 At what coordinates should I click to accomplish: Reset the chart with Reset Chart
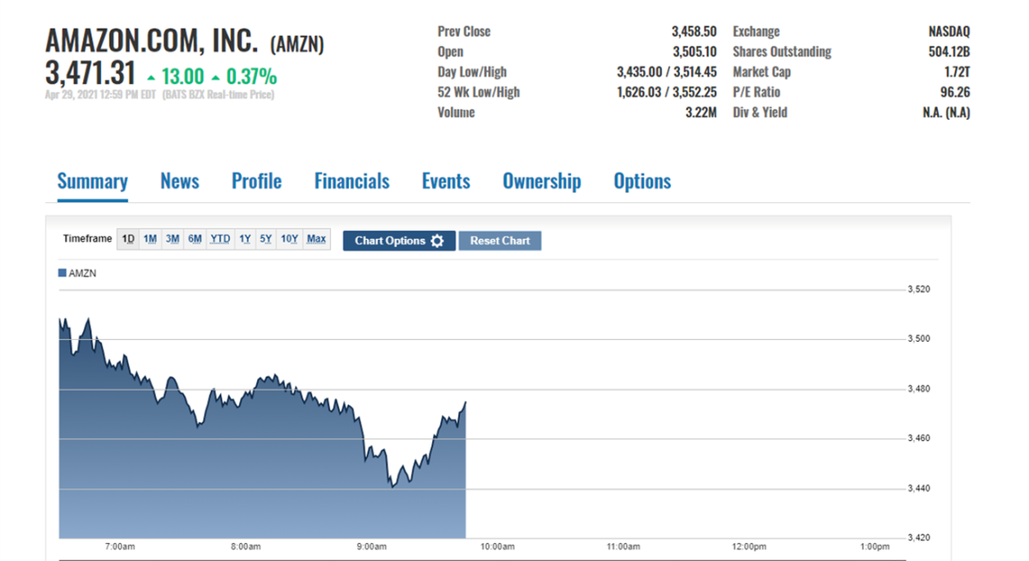[500, 241]
